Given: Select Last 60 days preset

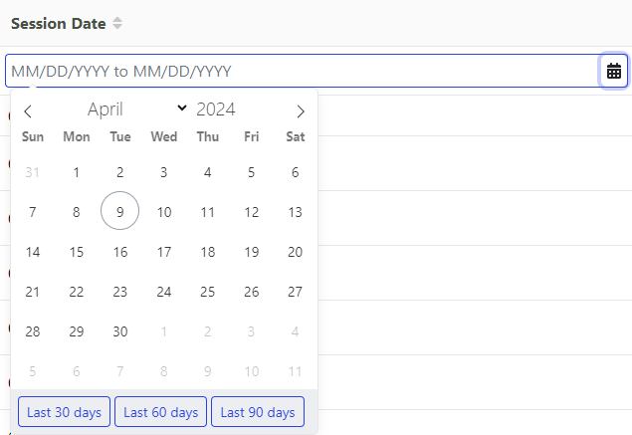Looking at the screenshot, I should [160, 412].
